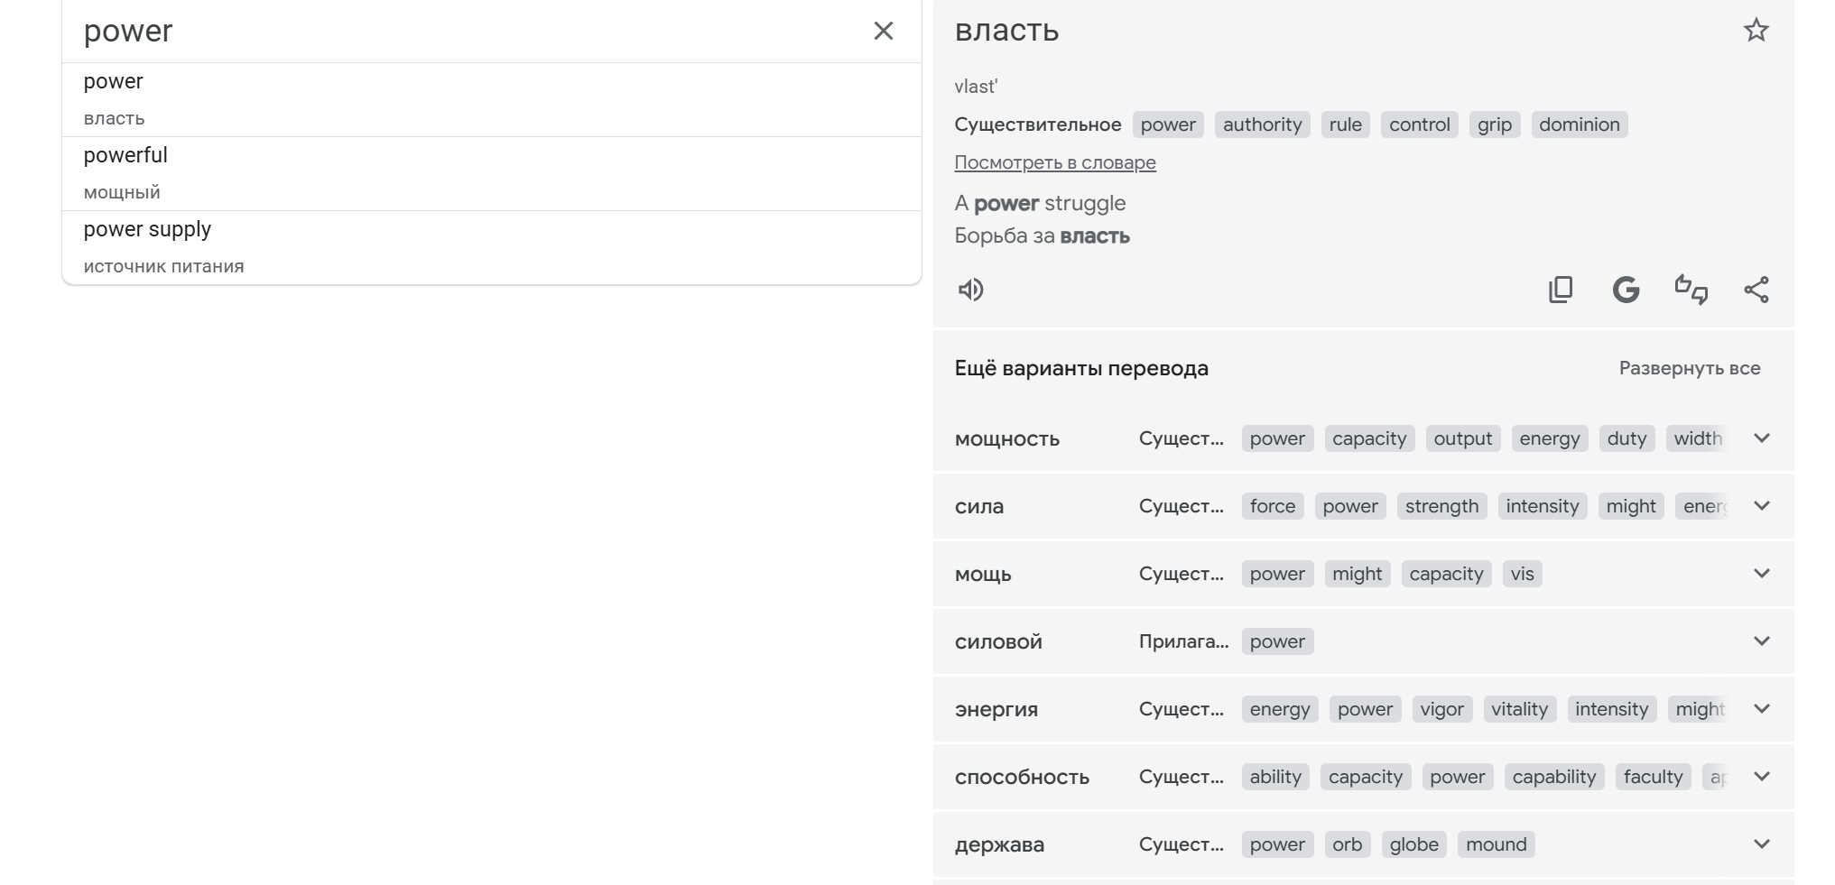Click 'Развернуть все' to expand all
Image resolution: width=1835 pixels, height=885 pixels.
tap(1689, 368)
